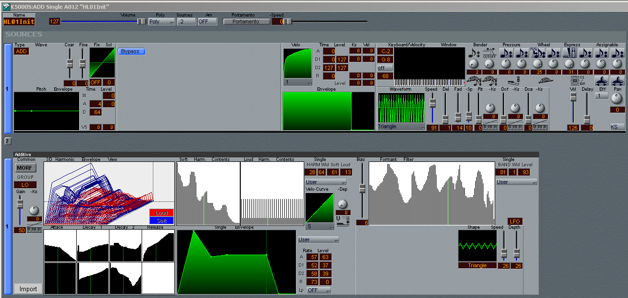The image size is (628, 298).
Task: Click the Attack harmonic envelope thumbnail
Action: 60,246
